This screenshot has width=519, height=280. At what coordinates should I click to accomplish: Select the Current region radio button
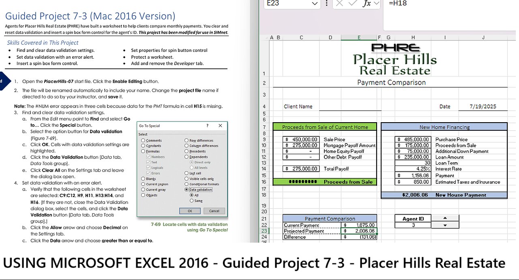click(x=143, y=184)
